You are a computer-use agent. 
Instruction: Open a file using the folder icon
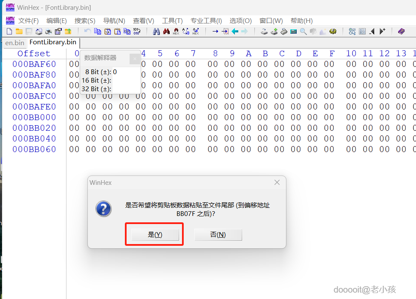pyautogui.click(x=18, y=31)
